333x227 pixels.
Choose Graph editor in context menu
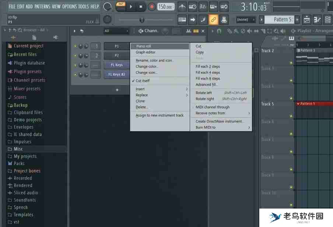click(x=160, y=52)
